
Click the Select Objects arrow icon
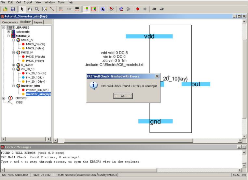[103, 9]
